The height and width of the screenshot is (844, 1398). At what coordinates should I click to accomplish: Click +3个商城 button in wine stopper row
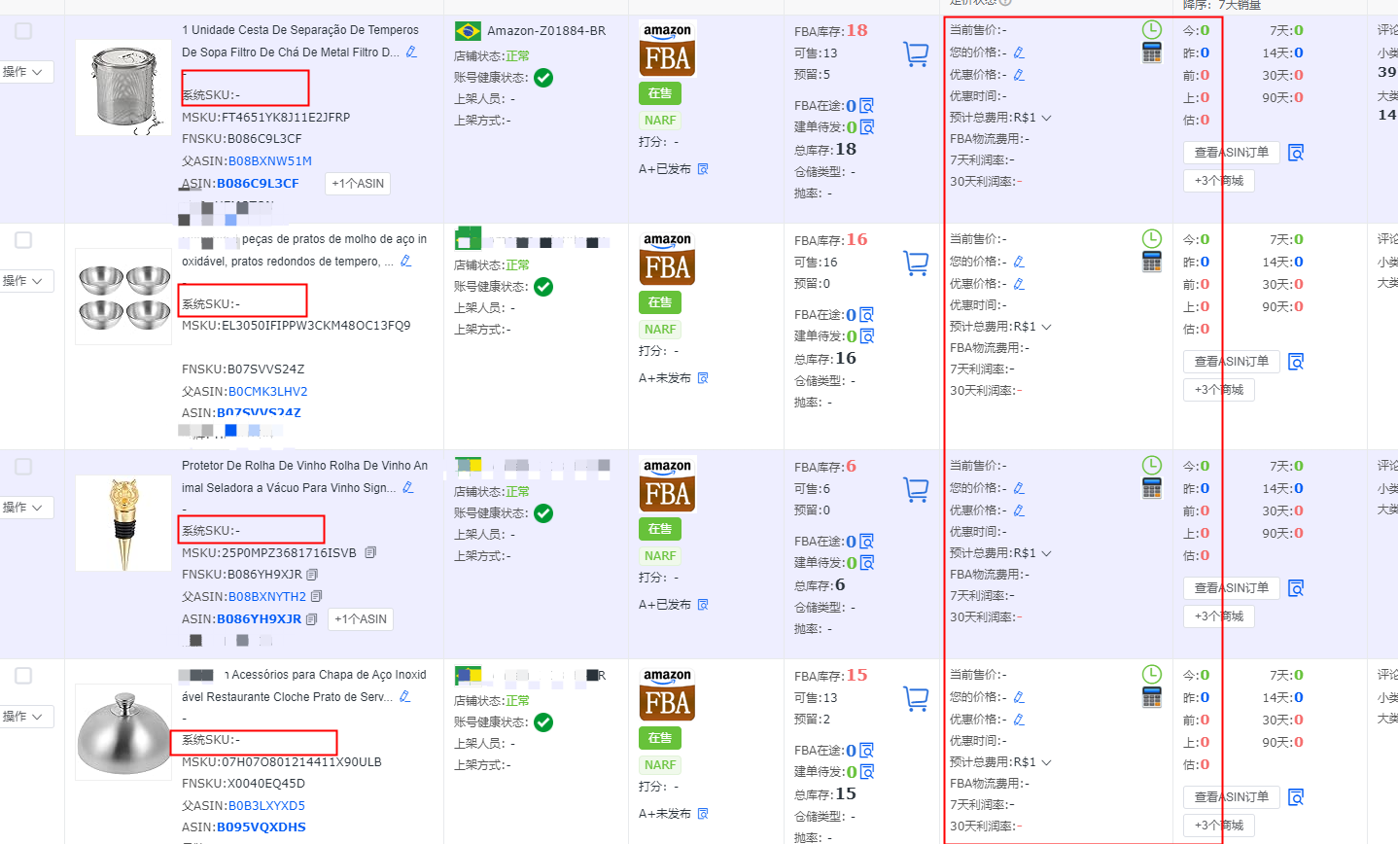1219,616
